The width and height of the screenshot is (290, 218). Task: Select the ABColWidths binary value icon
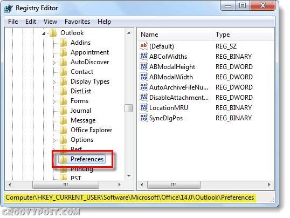click(144, 56)
